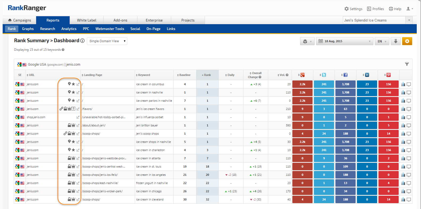Sort table by Pinterest column icon
Image resolution: width=421 pixels, height=209 pixels.
[388, 75]
